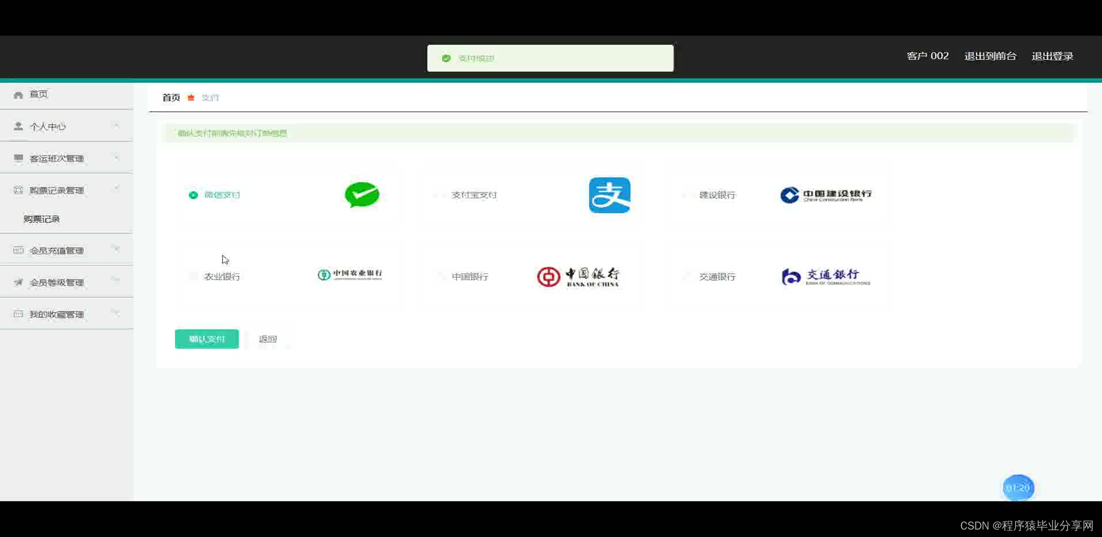Image resolution: width=1102 pixels, height=537 pixels.
Task: Expand the 会员等级管理 menu arrow
Action: coord(117,281)
